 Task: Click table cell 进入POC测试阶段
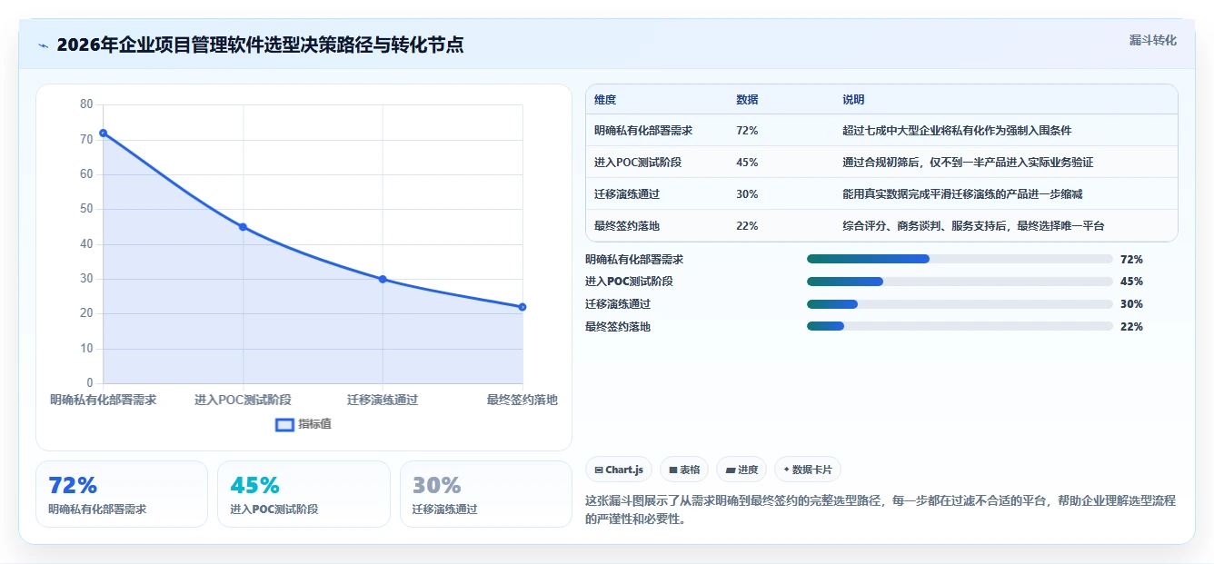pos(638,163)
